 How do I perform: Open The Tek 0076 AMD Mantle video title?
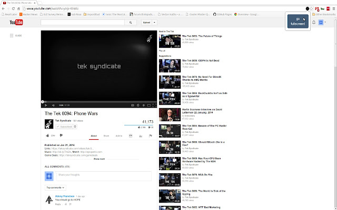point(202,78)
